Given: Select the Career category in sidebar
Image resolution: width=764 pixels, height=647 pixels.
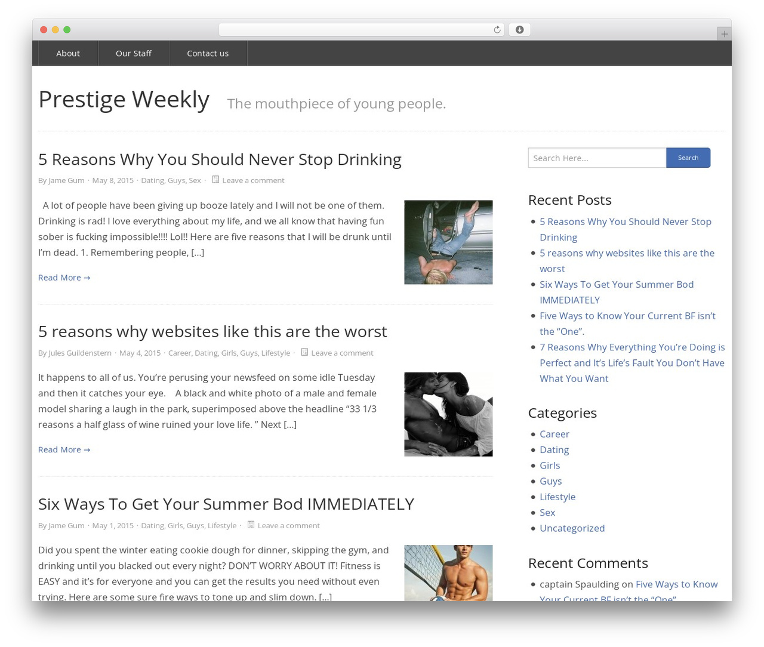Looking at the screenshot, I should (554, 434).
